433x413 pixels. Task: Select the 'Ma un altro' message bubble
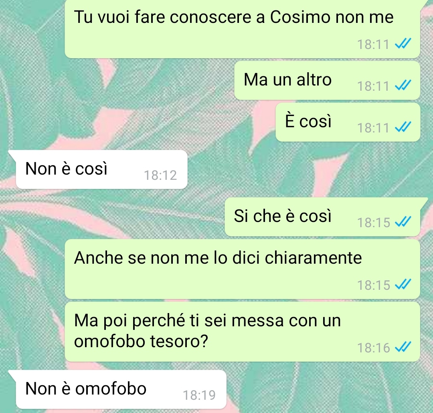click(327, 80)
